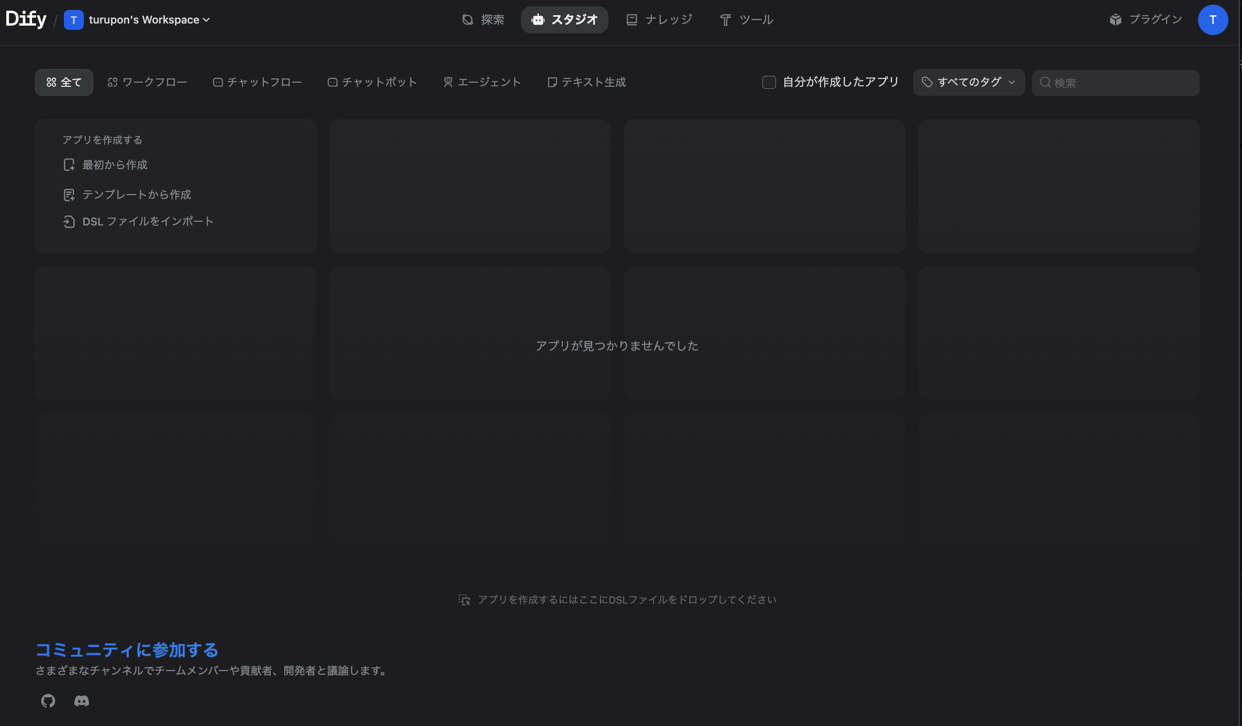This screenshot has height=726, width=1242.
Task: Open the user avatar at top right
Action: (x=1214, y=20)
